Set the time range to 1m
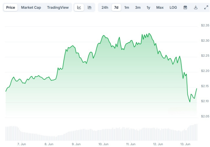The image size is (210, 147). tap(127, 7)
